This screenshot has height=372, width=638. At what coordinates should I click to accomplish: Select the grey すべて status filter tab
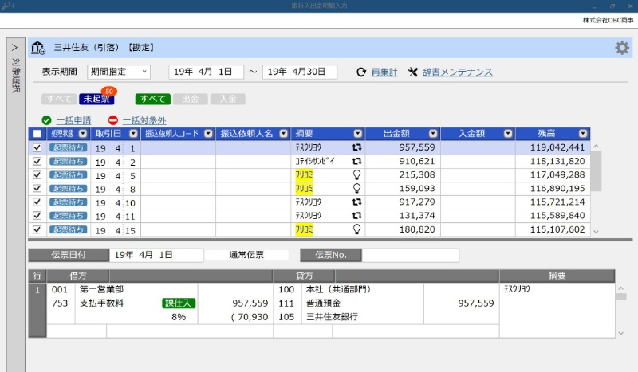(x=58, y=100)
